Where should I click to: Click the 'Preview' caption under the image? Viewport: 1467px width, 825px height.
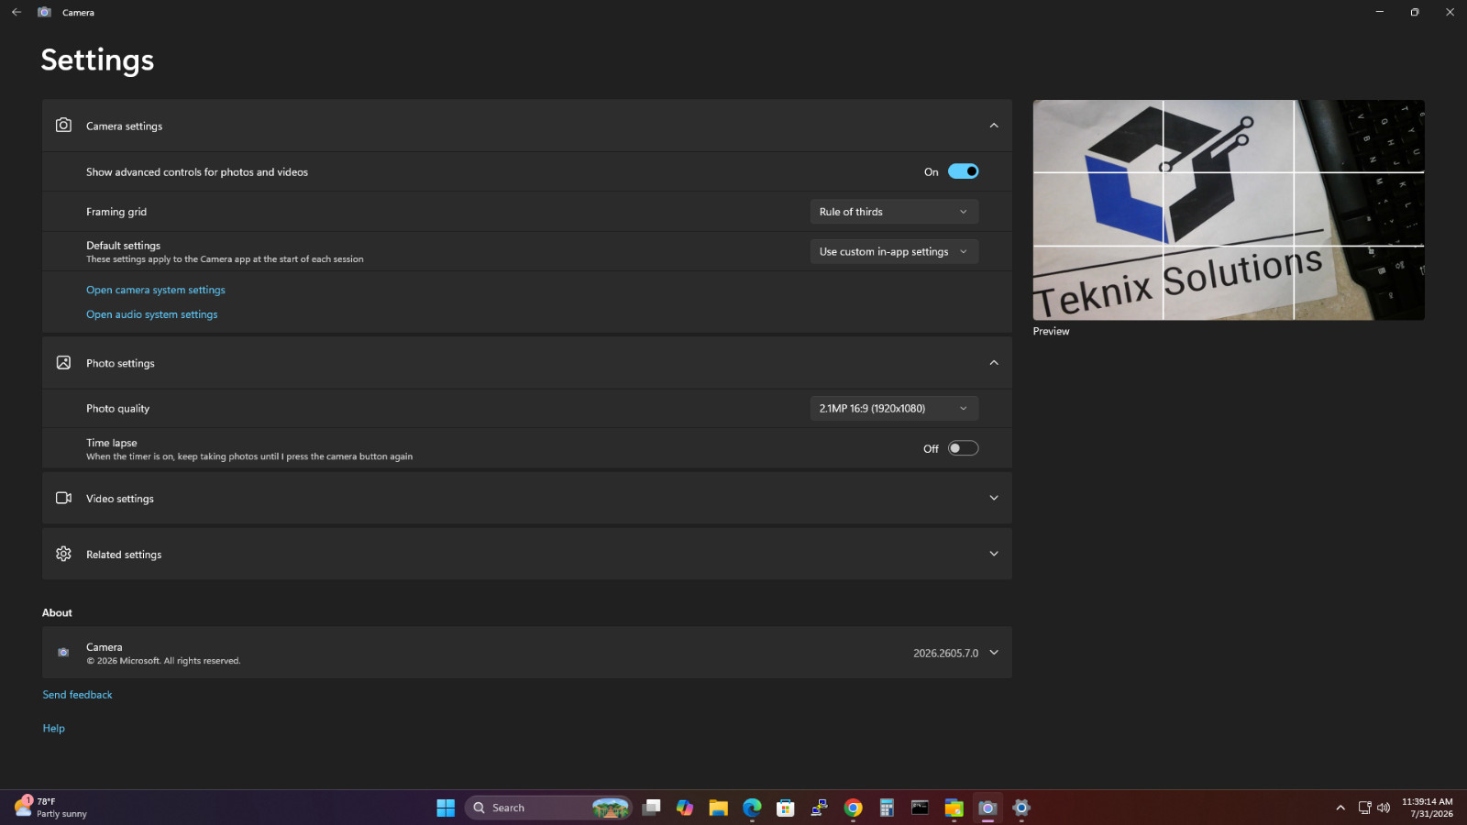[1051, 331]
